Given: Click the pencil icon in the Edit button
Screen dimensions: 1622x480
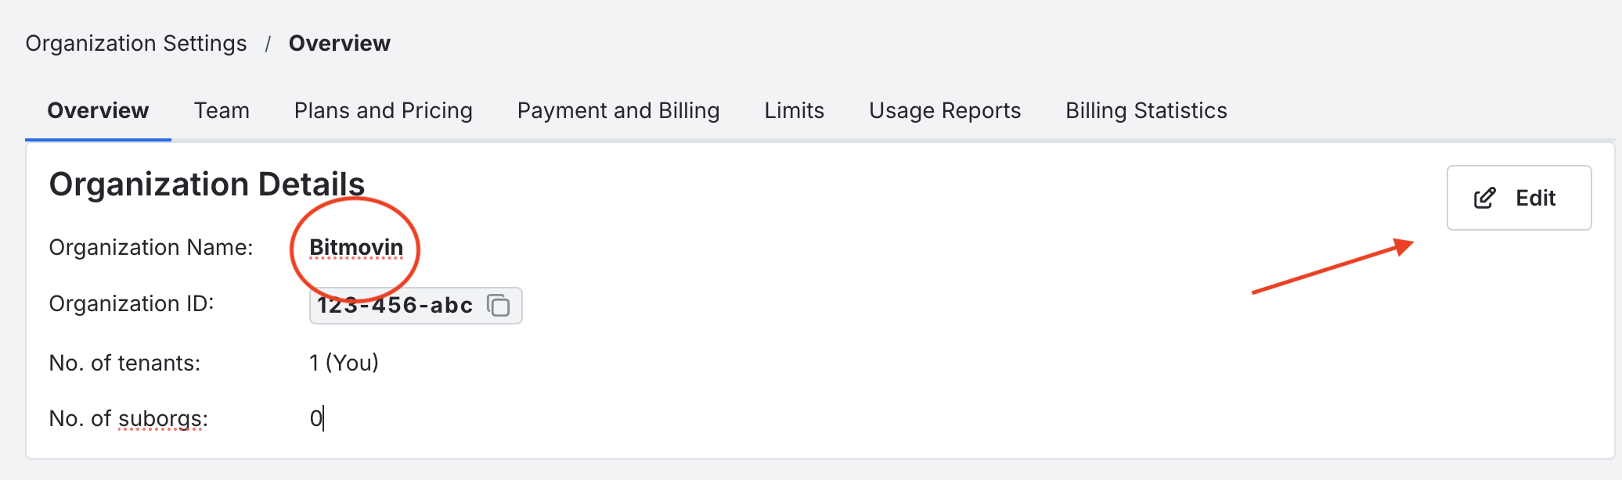Looking at the screenshot, I should 1485,198.
